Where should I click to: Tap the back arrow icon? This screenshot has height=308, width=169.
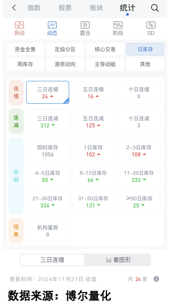pos(14,8)
